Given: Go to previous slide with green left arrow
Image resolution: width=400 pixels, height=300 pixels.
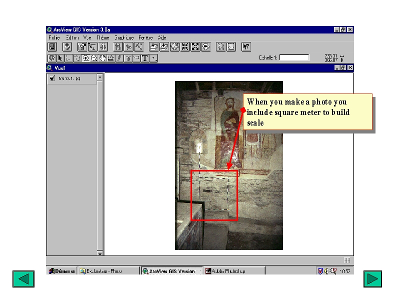Looking at the screenshot, I should click(23, 279).
